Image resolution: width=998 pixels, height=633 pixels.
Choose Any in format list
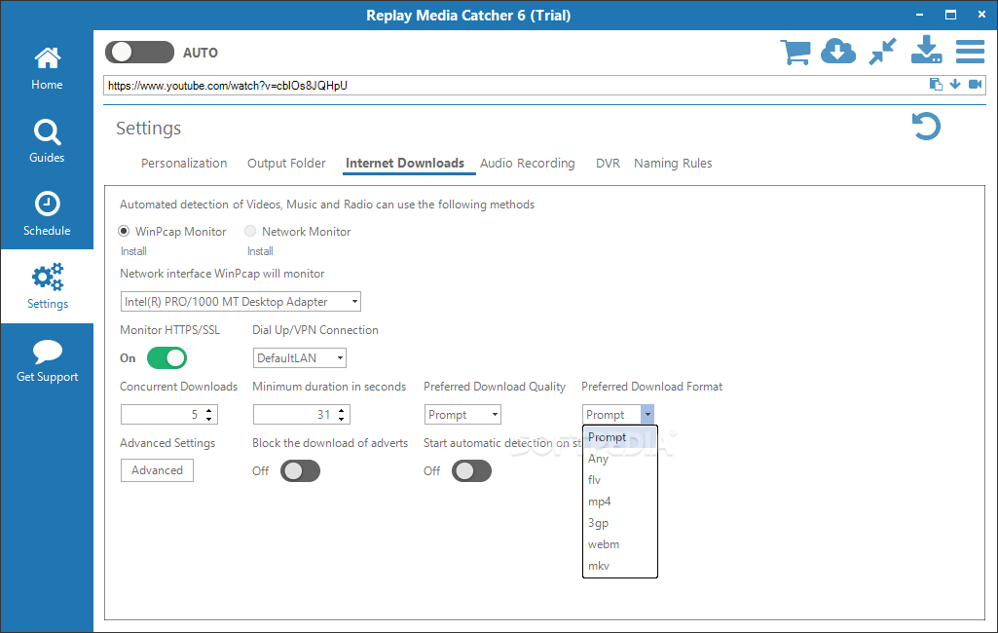click(620, 459)
